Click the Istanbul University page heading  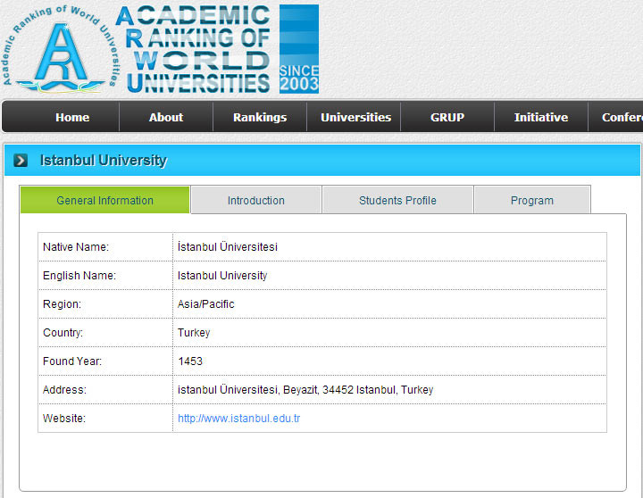pyautogui.click(x=104, y=161)
